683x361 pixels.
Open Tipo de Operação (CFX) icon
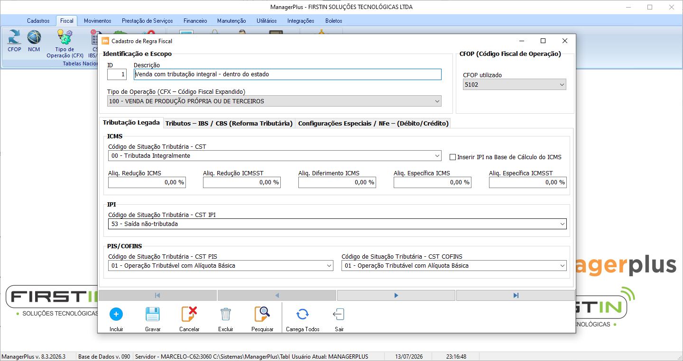(x=65, y=37)
